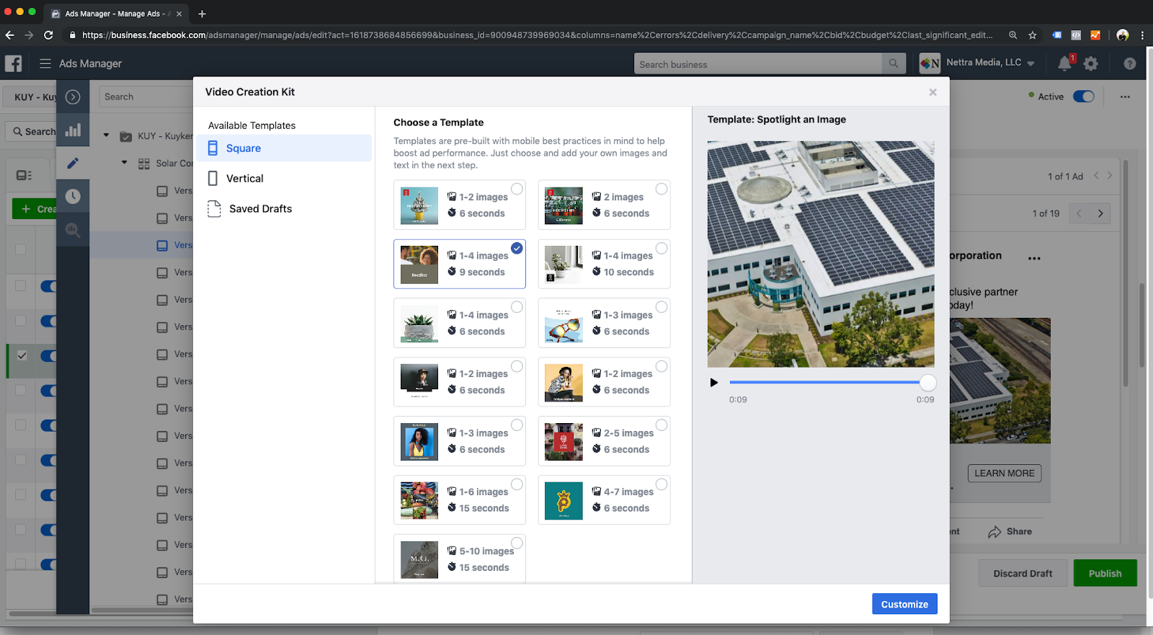Click the checked row checkbox in left panel
Screen dimensions: 1153x635
coord(22,355)
